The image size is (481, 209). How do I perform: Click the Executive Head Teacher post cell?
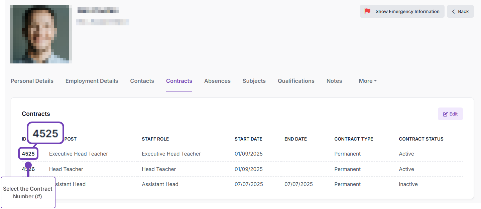coord(79,154)
